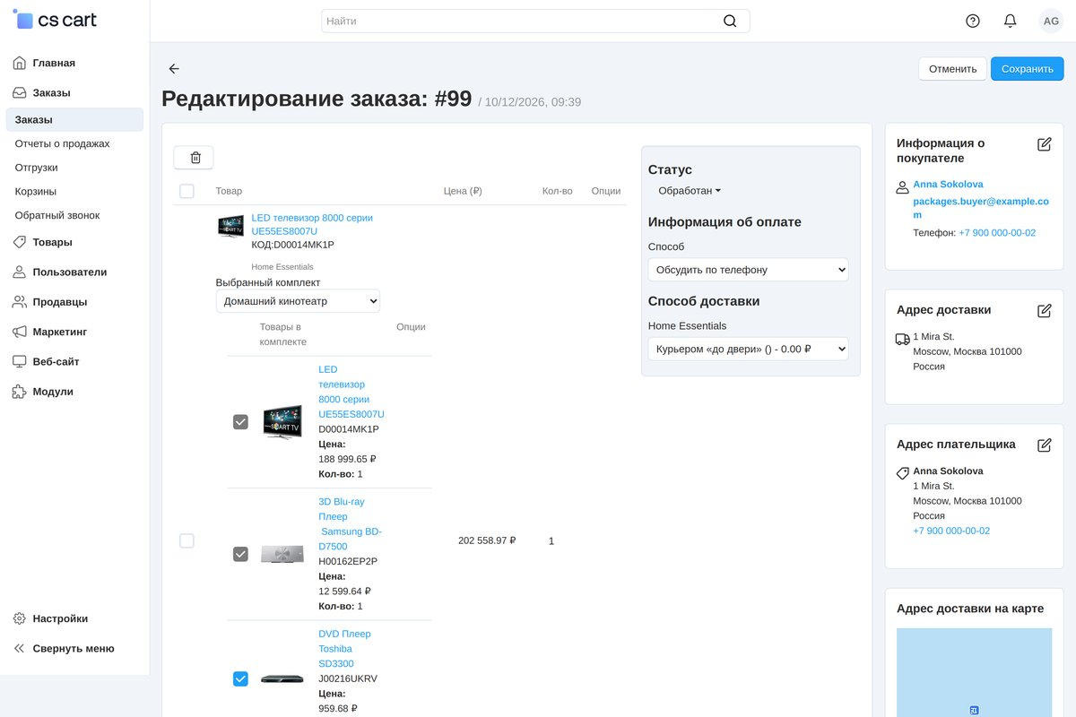Open the AG user avatar menu
1076x717 pixels.
(1051, 21)
